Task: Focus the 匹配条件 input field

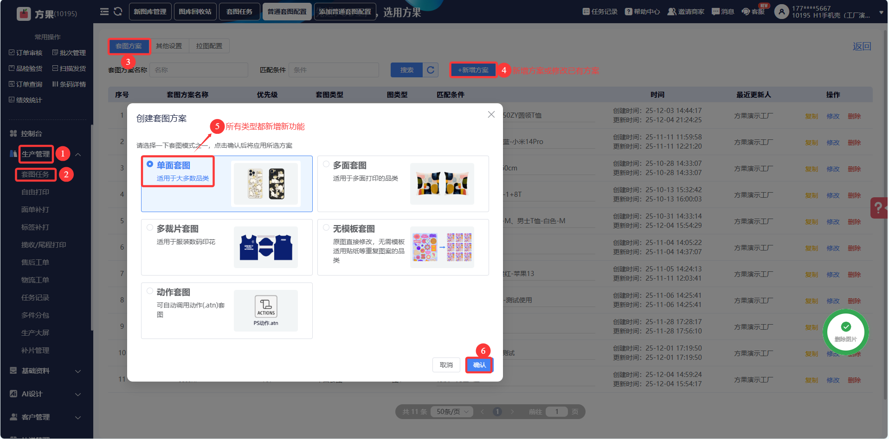Action: click(334, 70)
